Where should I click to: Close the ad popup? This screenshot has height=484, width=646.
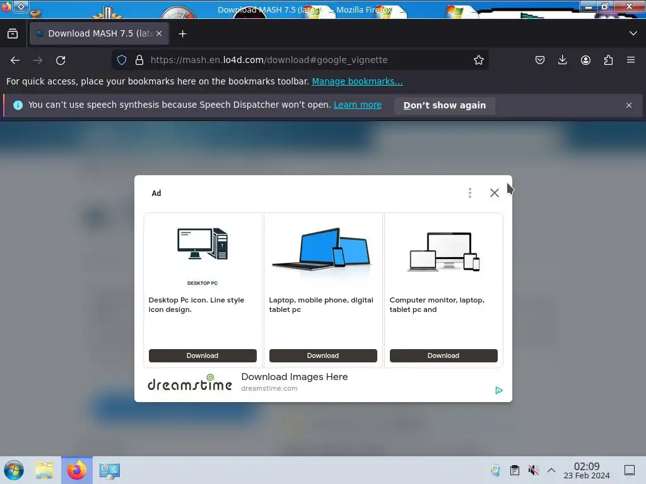(x=495, y=193)
